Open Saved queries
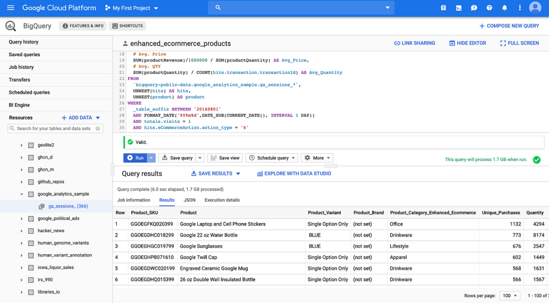The height and width of the screenshot is (303, 549). coord(24,55)
